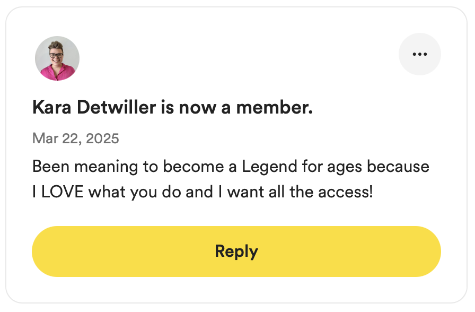View the member photo with pink shirt
The width and height of the screenshot is (475, 312).
57,58
